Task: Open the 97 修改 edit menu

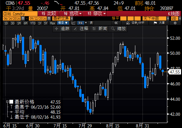Action: (x=95, y=14)
